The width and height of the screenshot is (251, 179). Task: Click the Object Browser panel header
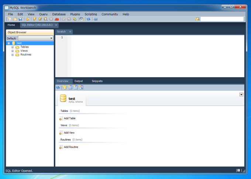click(30, 32)
